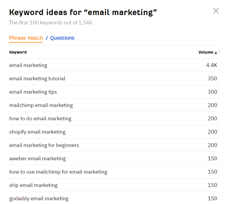Switch to the Questions tab
This screenshot has width=225, height=204.
coord(62,38)
